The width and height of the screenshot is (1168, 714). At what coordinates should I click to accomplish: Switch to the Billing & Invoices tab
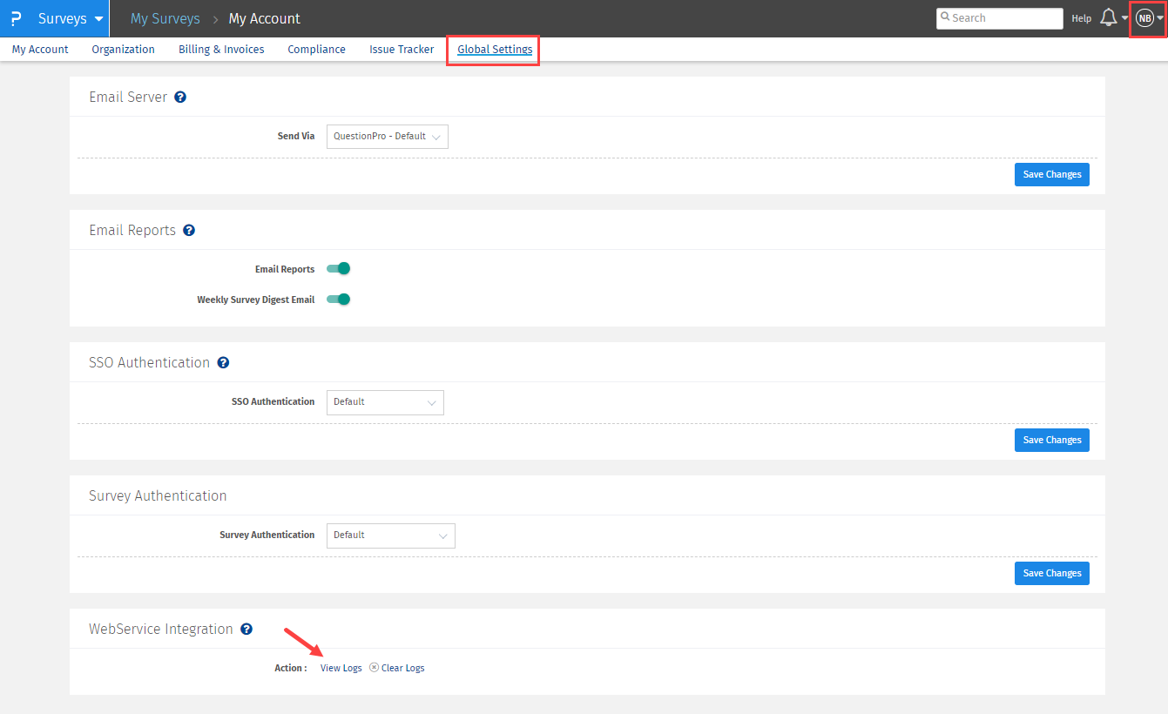221,50
